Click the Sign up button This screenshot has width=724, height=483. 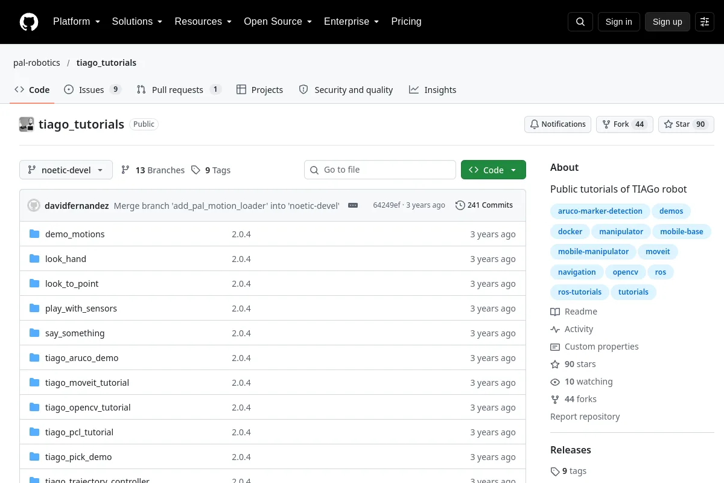point(667,22)
